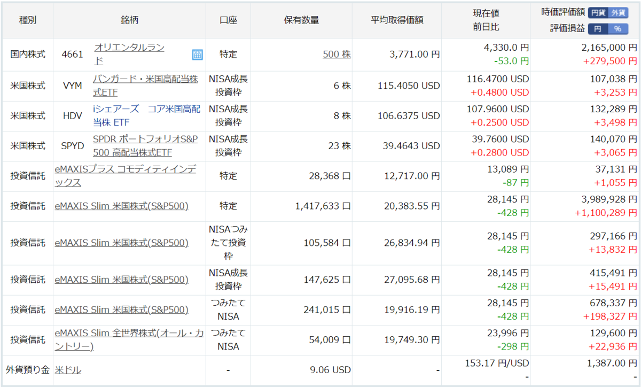Switch valuation display to 外貨
Viewport: 641px width, 387px height.
pyautogui.click(x=618, y=12)
